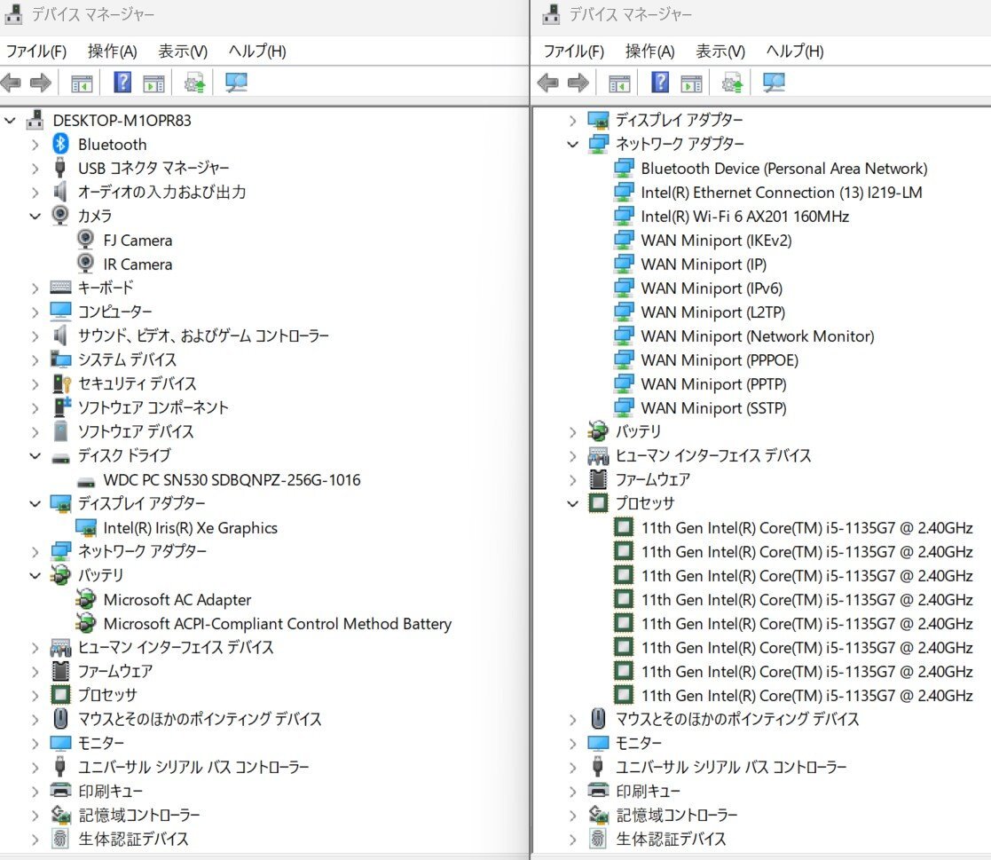Click the Forward arrow in right window toolbar
Screen dimensions: 991x860
click(578, 83)
